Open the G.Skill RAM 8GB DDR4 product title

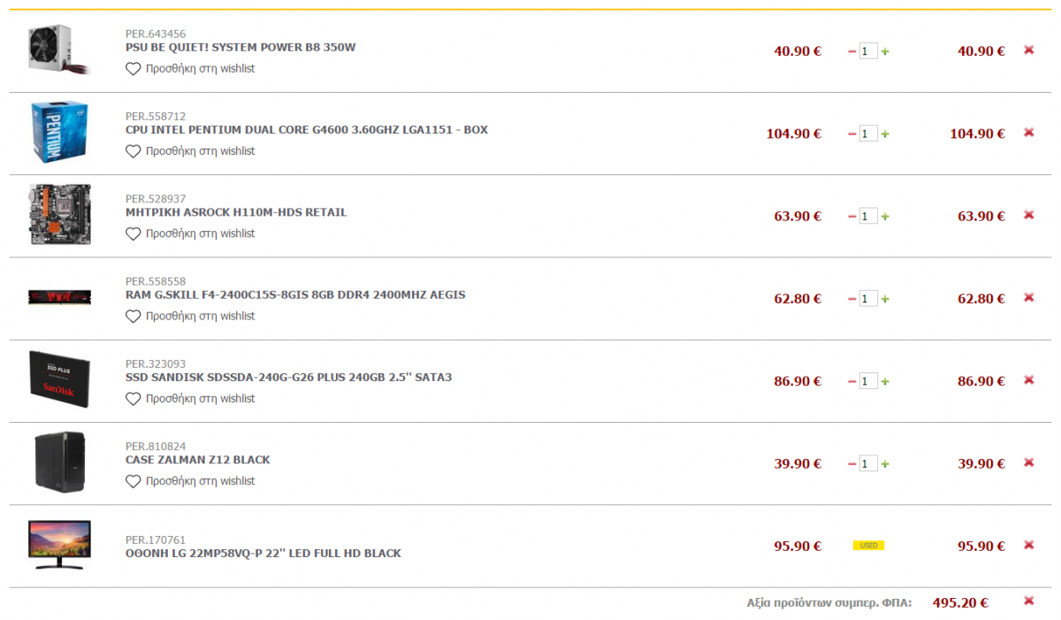(x=295, y=295)
